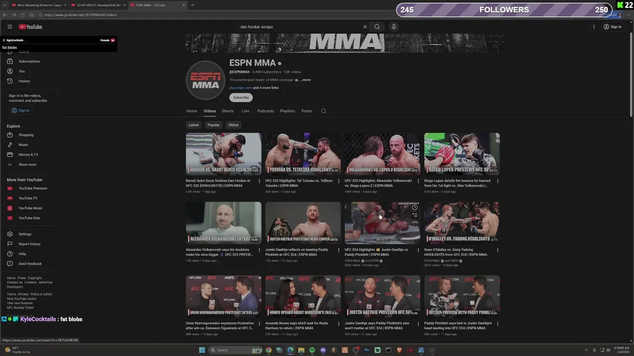The height and width of the screenshot is (356, 634).
Task: Open options menu for Alexander Volkanovski doubters video
Action: pos(260,250)
